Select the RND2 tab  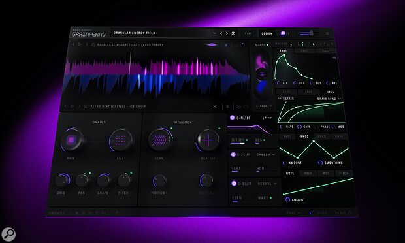304,137
